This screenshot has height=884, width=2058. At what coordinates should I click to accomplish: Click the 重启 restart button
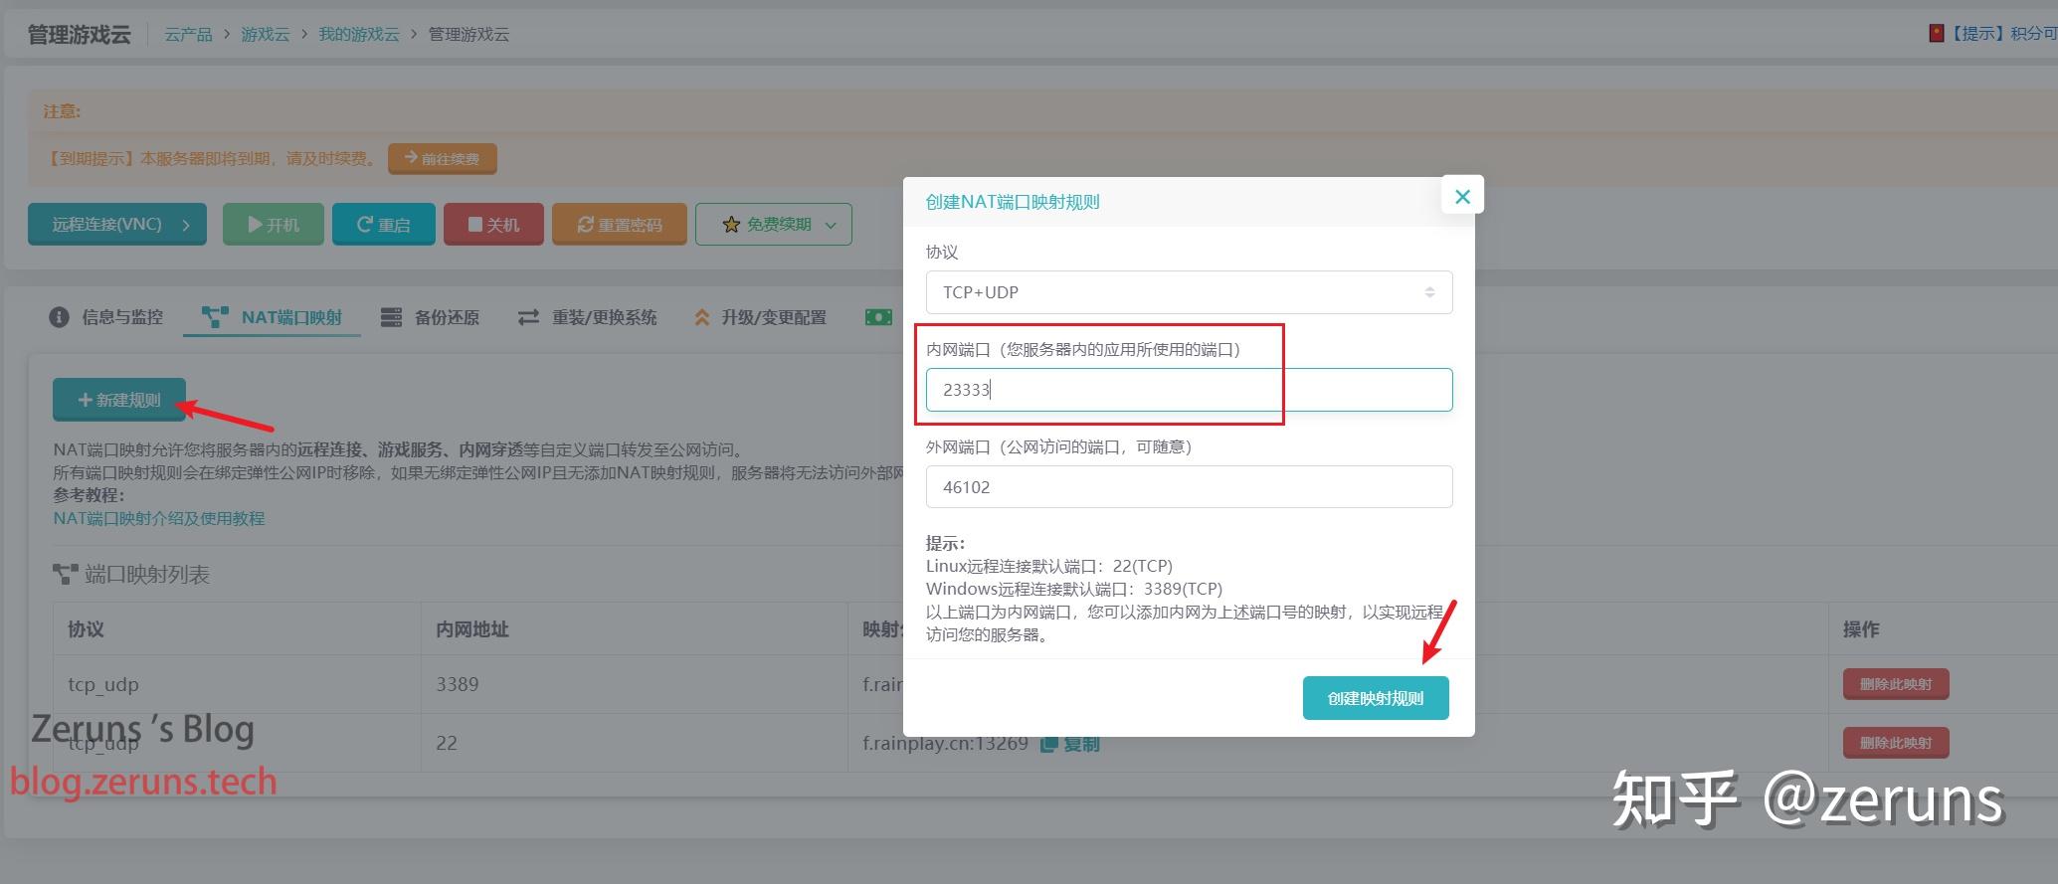click(x=383, y=225)
